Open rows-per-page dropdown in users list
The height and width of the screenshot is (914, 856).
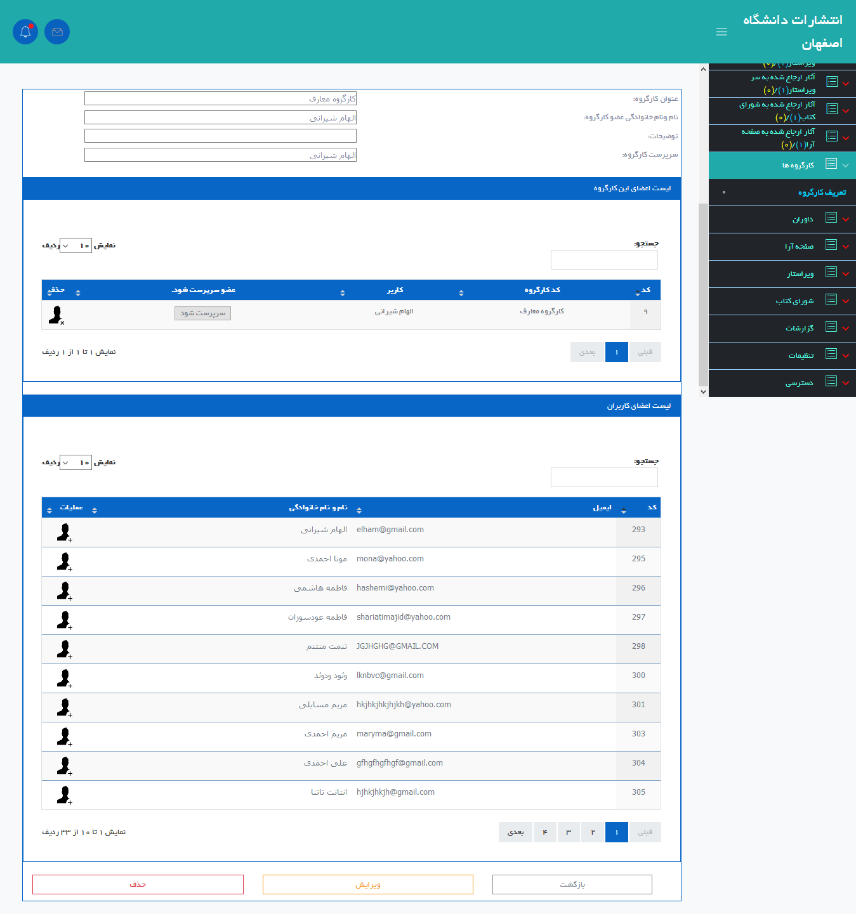point(76,462)
